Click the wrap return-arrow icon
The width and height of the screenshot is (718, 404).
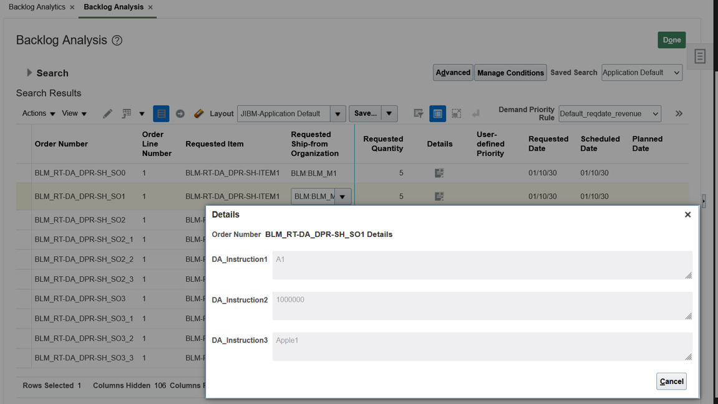[x=475, y=113]
